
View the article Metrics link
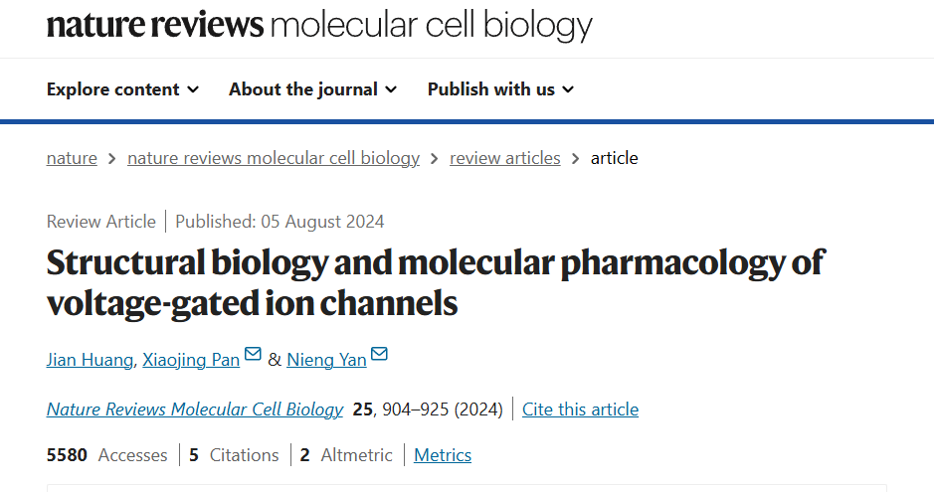(443, 455)
